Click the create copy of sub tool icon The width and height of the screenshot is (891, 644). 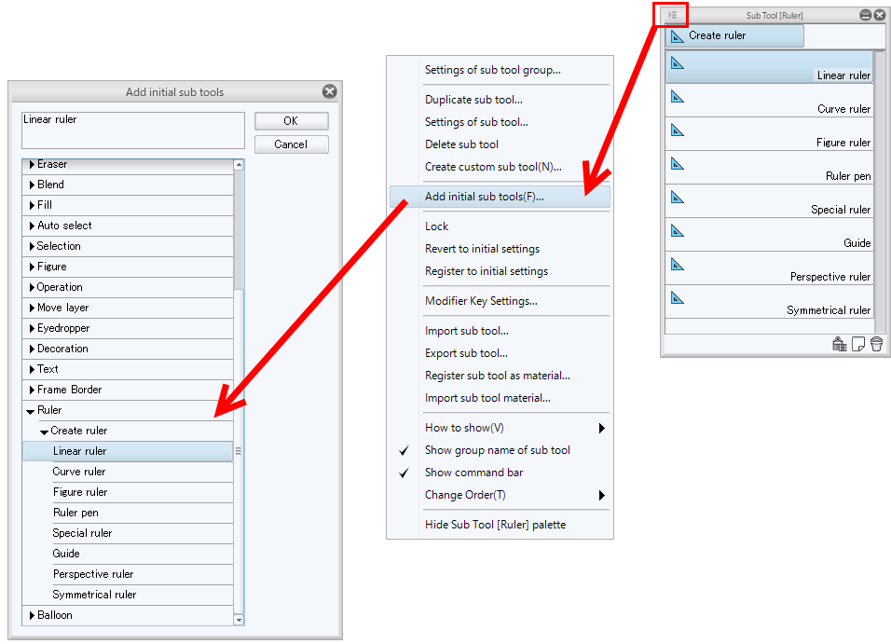pos(858,345)
